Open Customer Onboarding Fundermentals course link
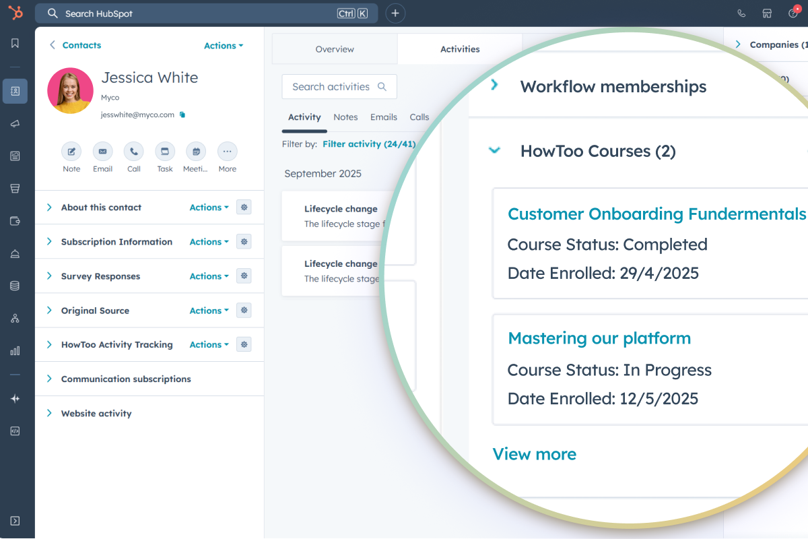The image size is (808, 539). pyautogui.click(x=656, y=214)
